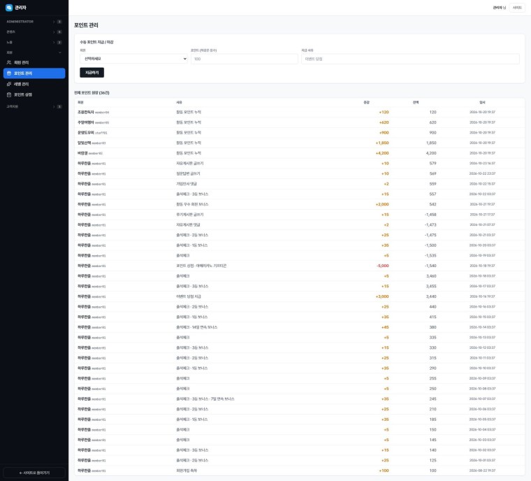Click the member04 row member name

86,112
